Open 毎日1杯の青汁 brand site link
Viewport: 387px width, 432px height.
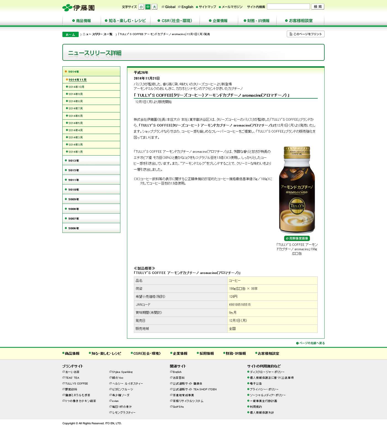click(121, 407)
